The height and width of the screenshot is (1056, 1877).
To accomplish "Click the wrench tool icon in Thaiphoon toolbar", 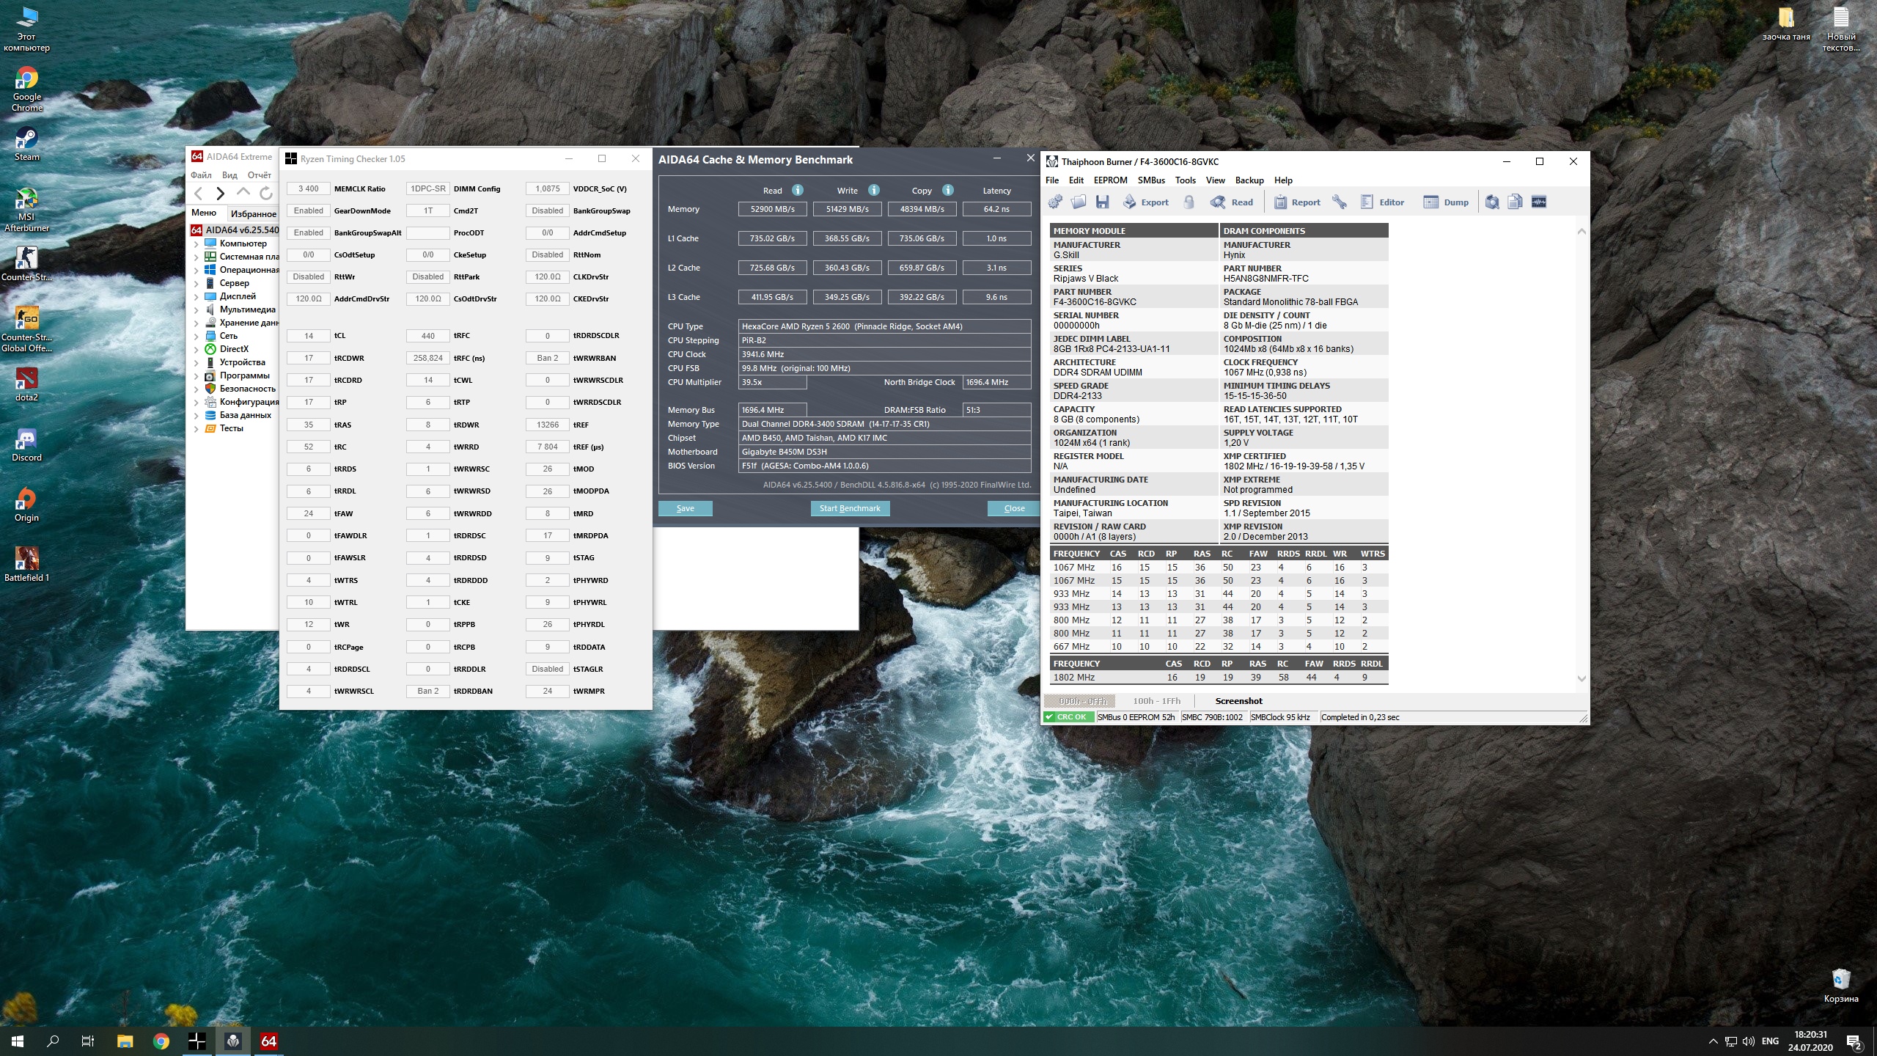I will point(1339,202).
